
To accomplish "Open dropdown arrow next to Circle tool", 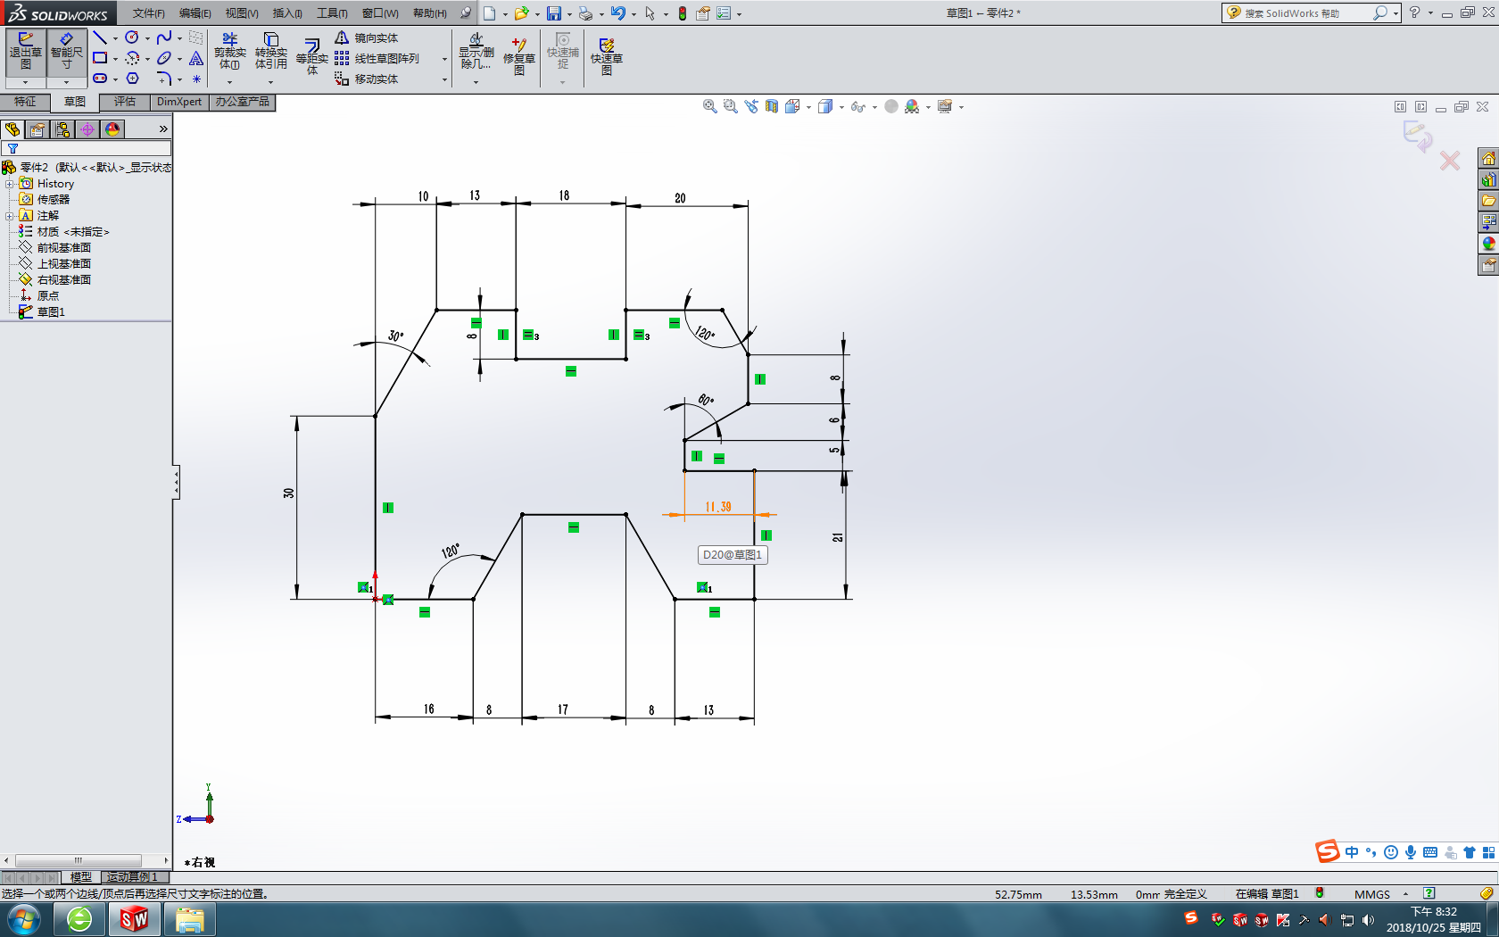I will [x=147, y=38].
